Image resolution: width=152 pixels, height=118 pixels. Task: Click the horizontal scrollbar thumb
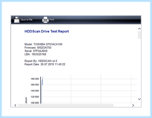click(66, 105)
